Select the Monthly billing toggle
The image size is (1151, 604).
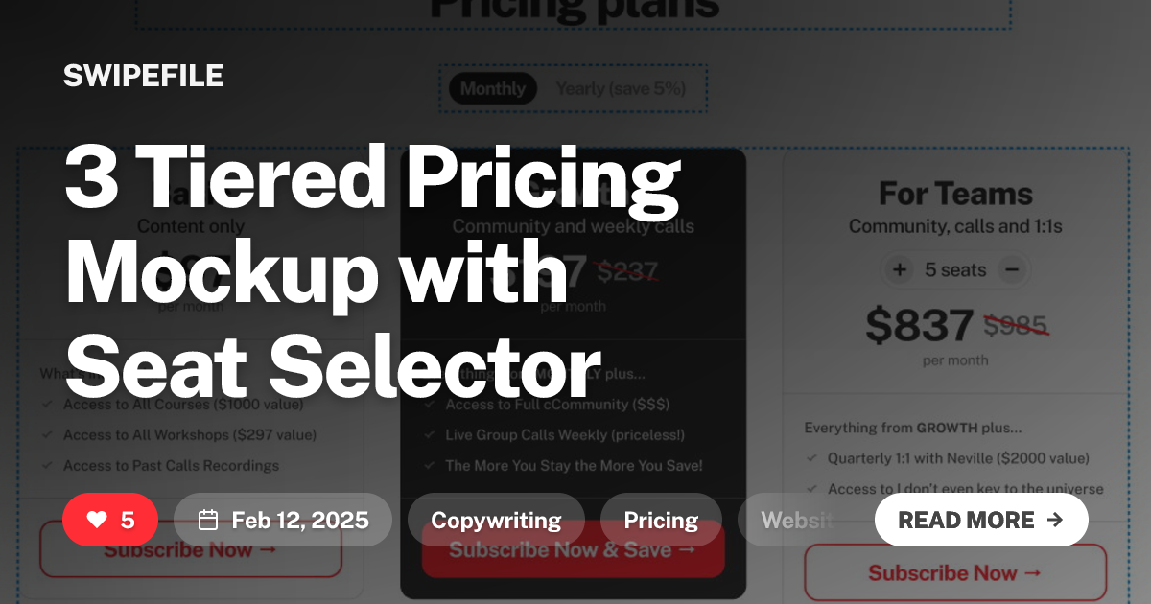492,88
